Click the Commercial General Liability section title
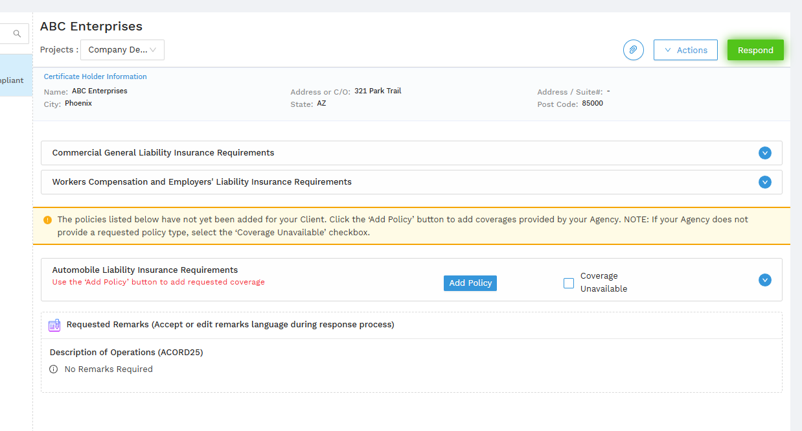 [163, 153]
